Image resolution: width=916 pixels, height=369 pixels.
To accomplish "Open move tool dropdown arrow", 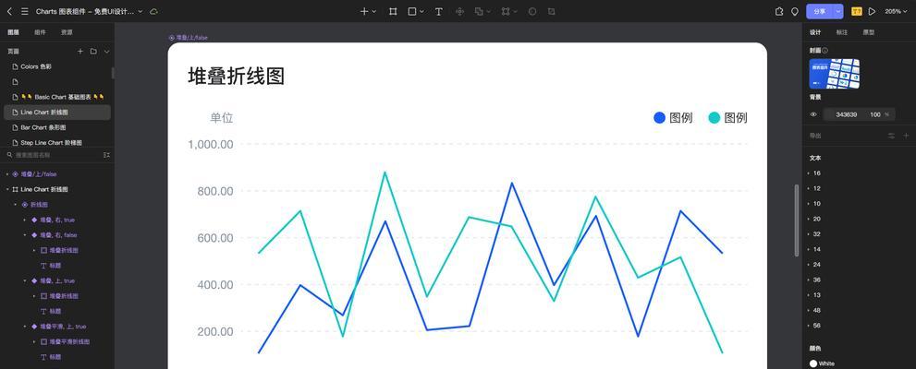I will tap(373, 11).
